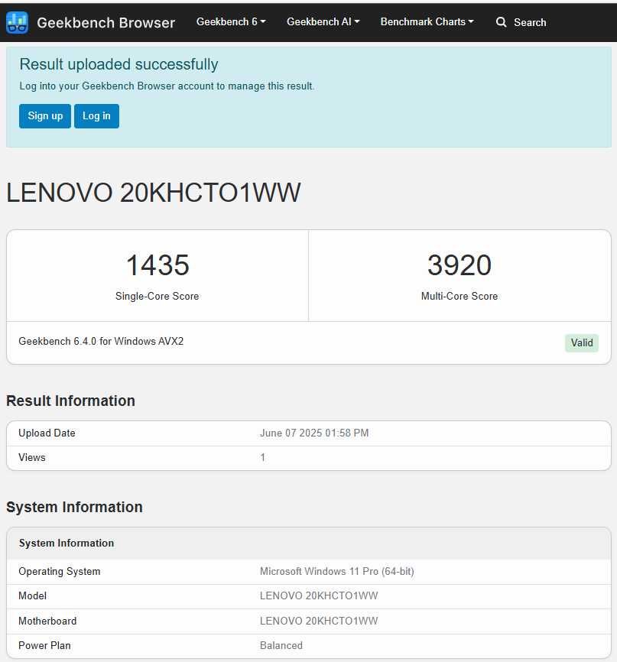Click the Single-Core Score label
This screenshot has width=617, height=662.
point(157,296)
